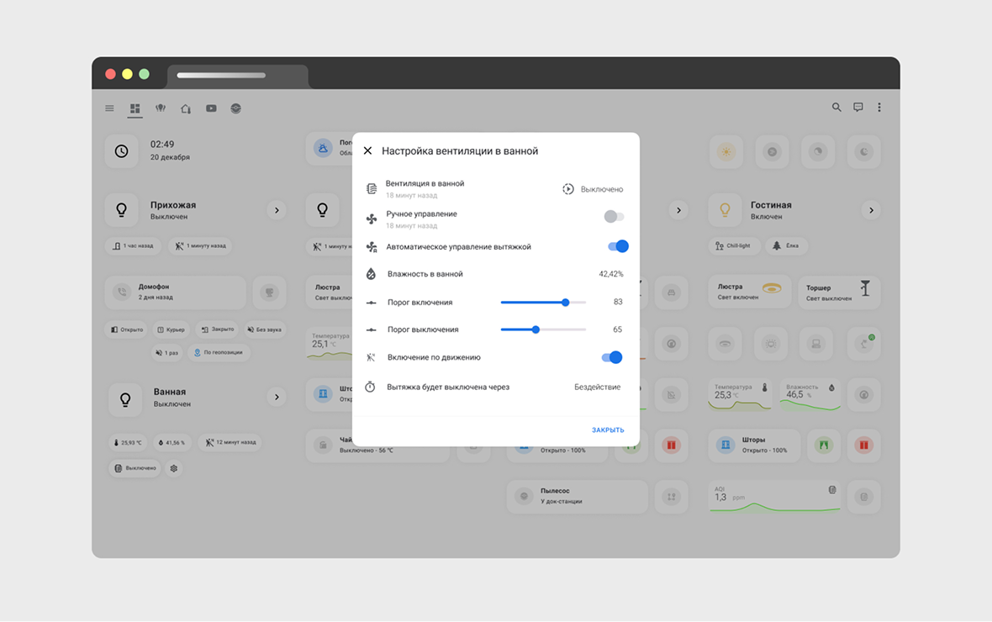Click the Выключено automation state icon
This screenshot has width=992, height=622.
pos(568,188)
